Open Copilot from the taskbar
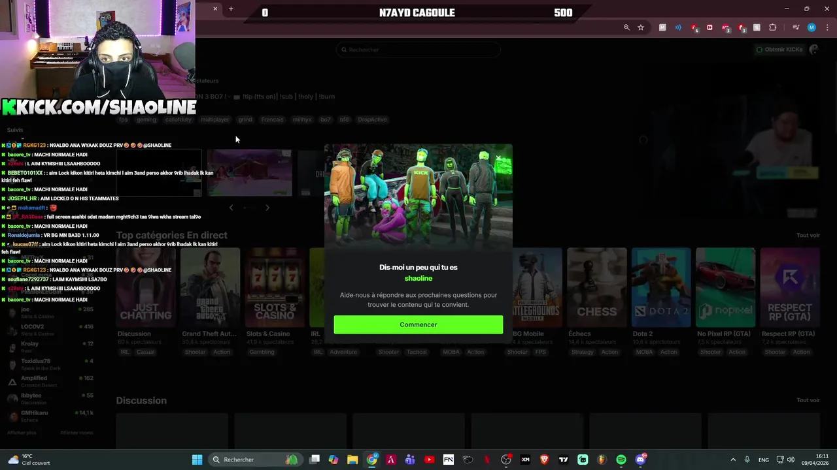The image size is (837, 470). (x=333, y=460)
